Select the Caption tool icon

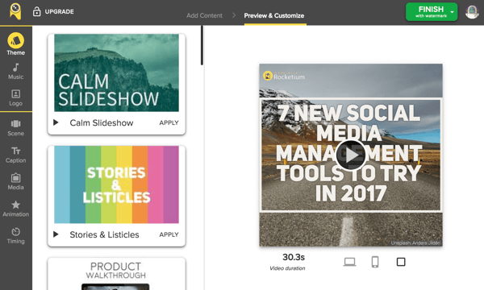pyautogui.click(x=16, y=151)
